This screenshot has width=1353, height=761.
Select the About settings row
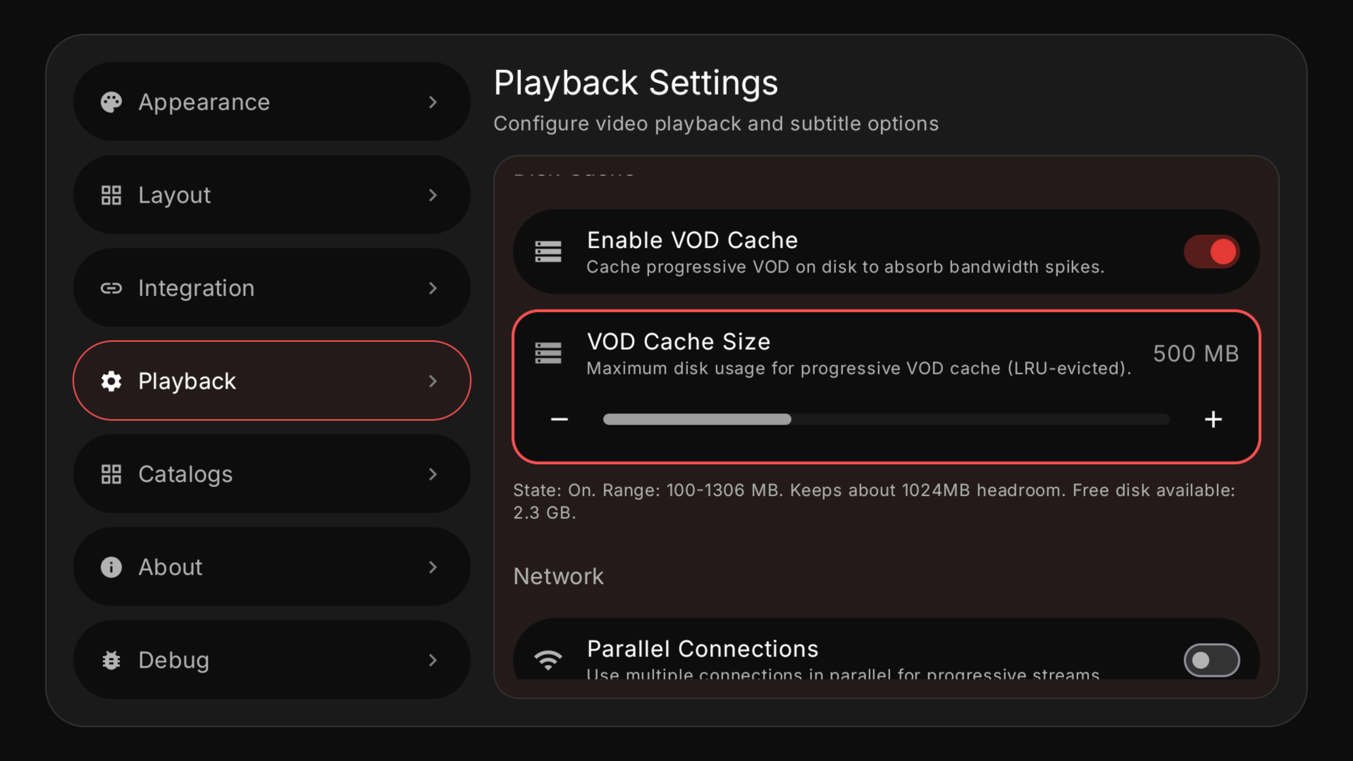pyautogui.click(x=272, y=567)
